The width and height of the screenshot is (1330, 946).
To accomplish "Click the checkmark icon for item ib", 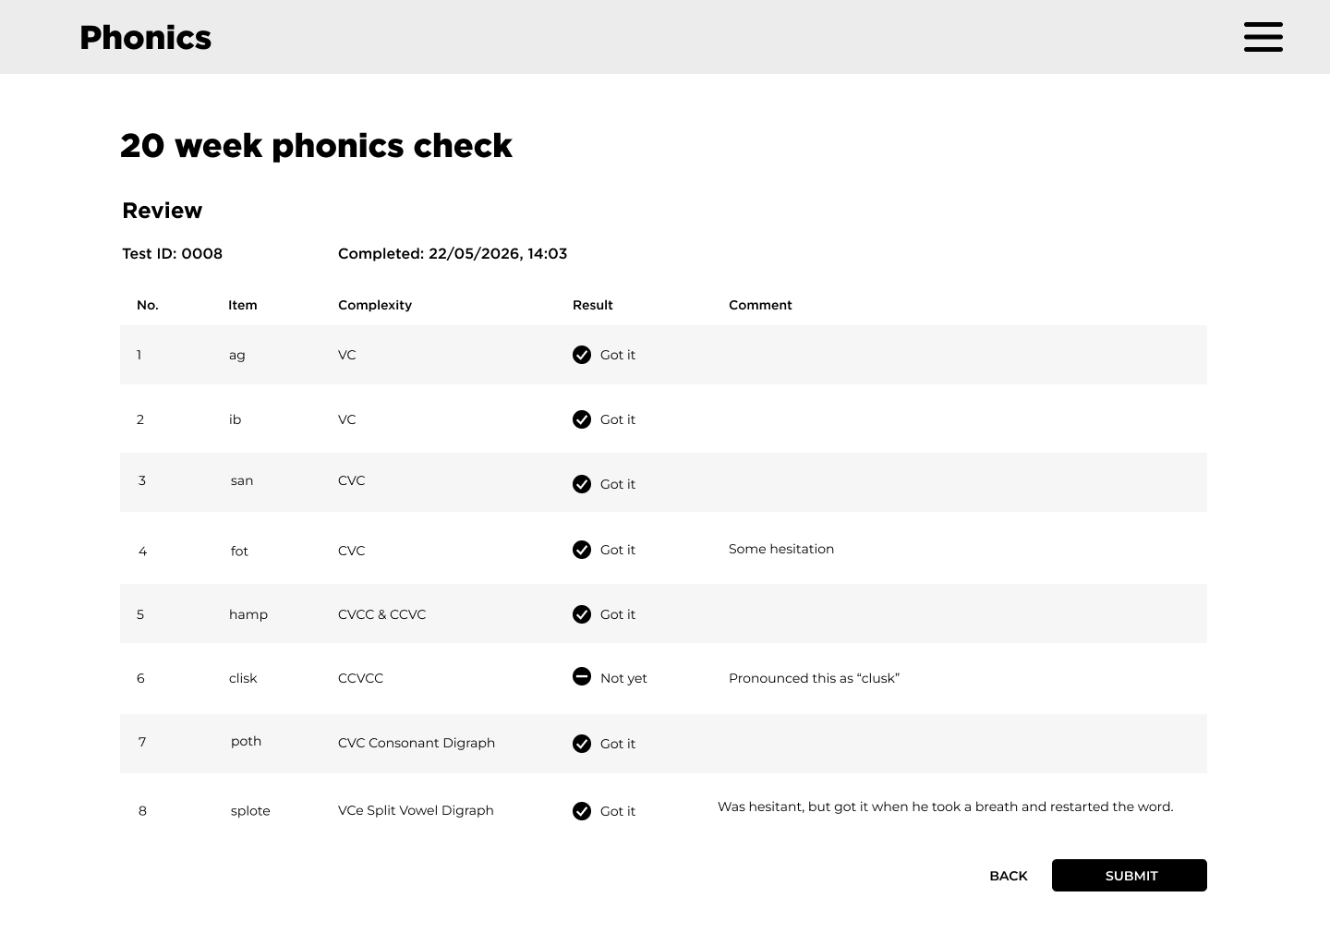I will 582,419.
